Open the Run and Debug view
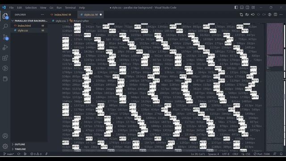 [5, 47]
